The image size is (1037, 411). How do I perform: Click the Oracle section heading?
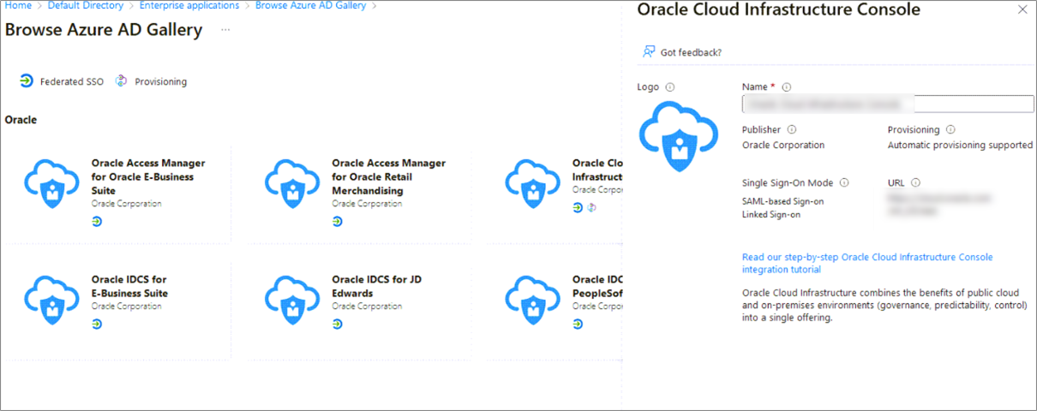(x=21, y=120)
